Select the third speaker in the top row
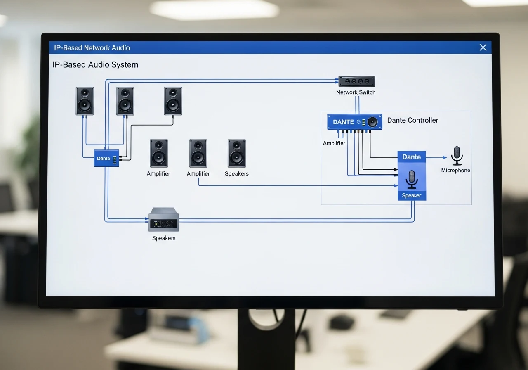 [173, 101]
